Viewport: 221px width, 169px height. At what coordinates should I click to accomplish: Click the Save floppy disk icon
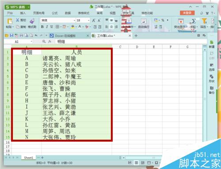11,35
